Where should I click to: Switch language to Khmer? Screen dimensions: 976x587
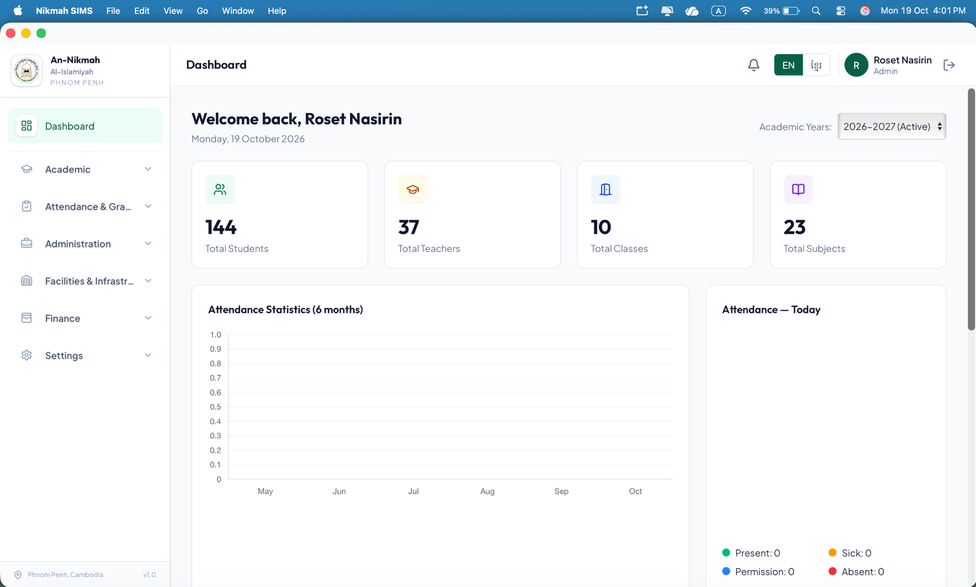click(816, 65)
